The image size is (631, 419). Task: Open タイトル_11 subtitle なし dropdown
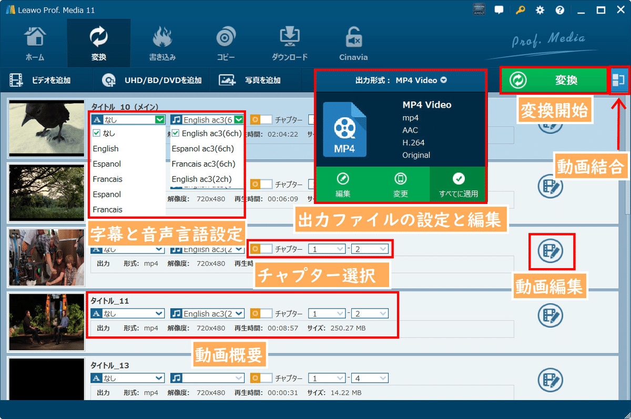128,313
